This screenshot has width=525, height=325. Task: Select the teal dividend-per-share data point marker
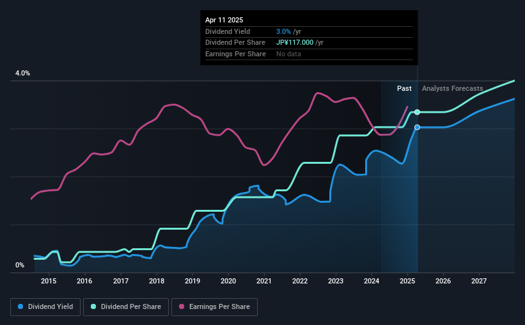point(417,112)
